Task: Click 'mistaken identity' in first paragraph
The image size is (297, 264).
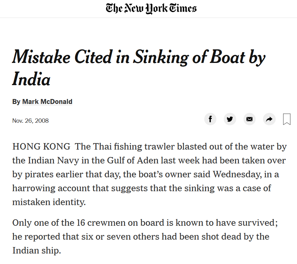Action: pyautogui.click(x=49, y=202)
